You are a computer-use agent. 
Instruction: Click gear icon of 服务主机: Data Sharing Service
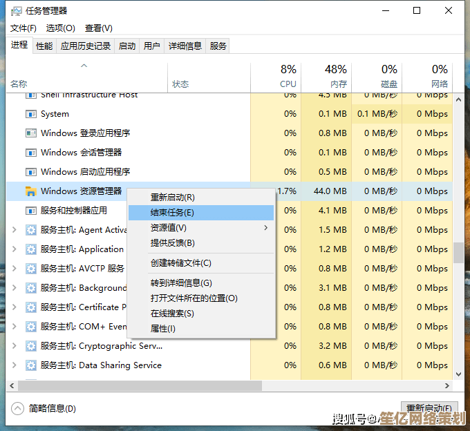tap(30, 365)
